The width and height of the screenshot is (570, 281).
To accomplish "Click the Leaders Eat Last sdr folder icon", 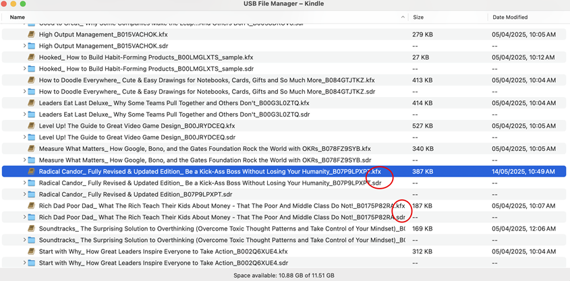I will [x=31, y=115].
